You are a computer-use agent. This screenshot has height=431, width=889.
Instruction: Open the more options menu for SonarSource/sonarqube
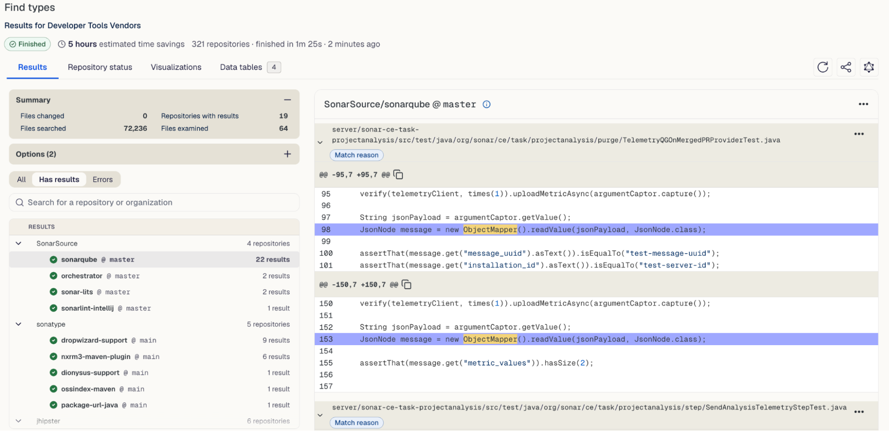(x=863, y=104)
